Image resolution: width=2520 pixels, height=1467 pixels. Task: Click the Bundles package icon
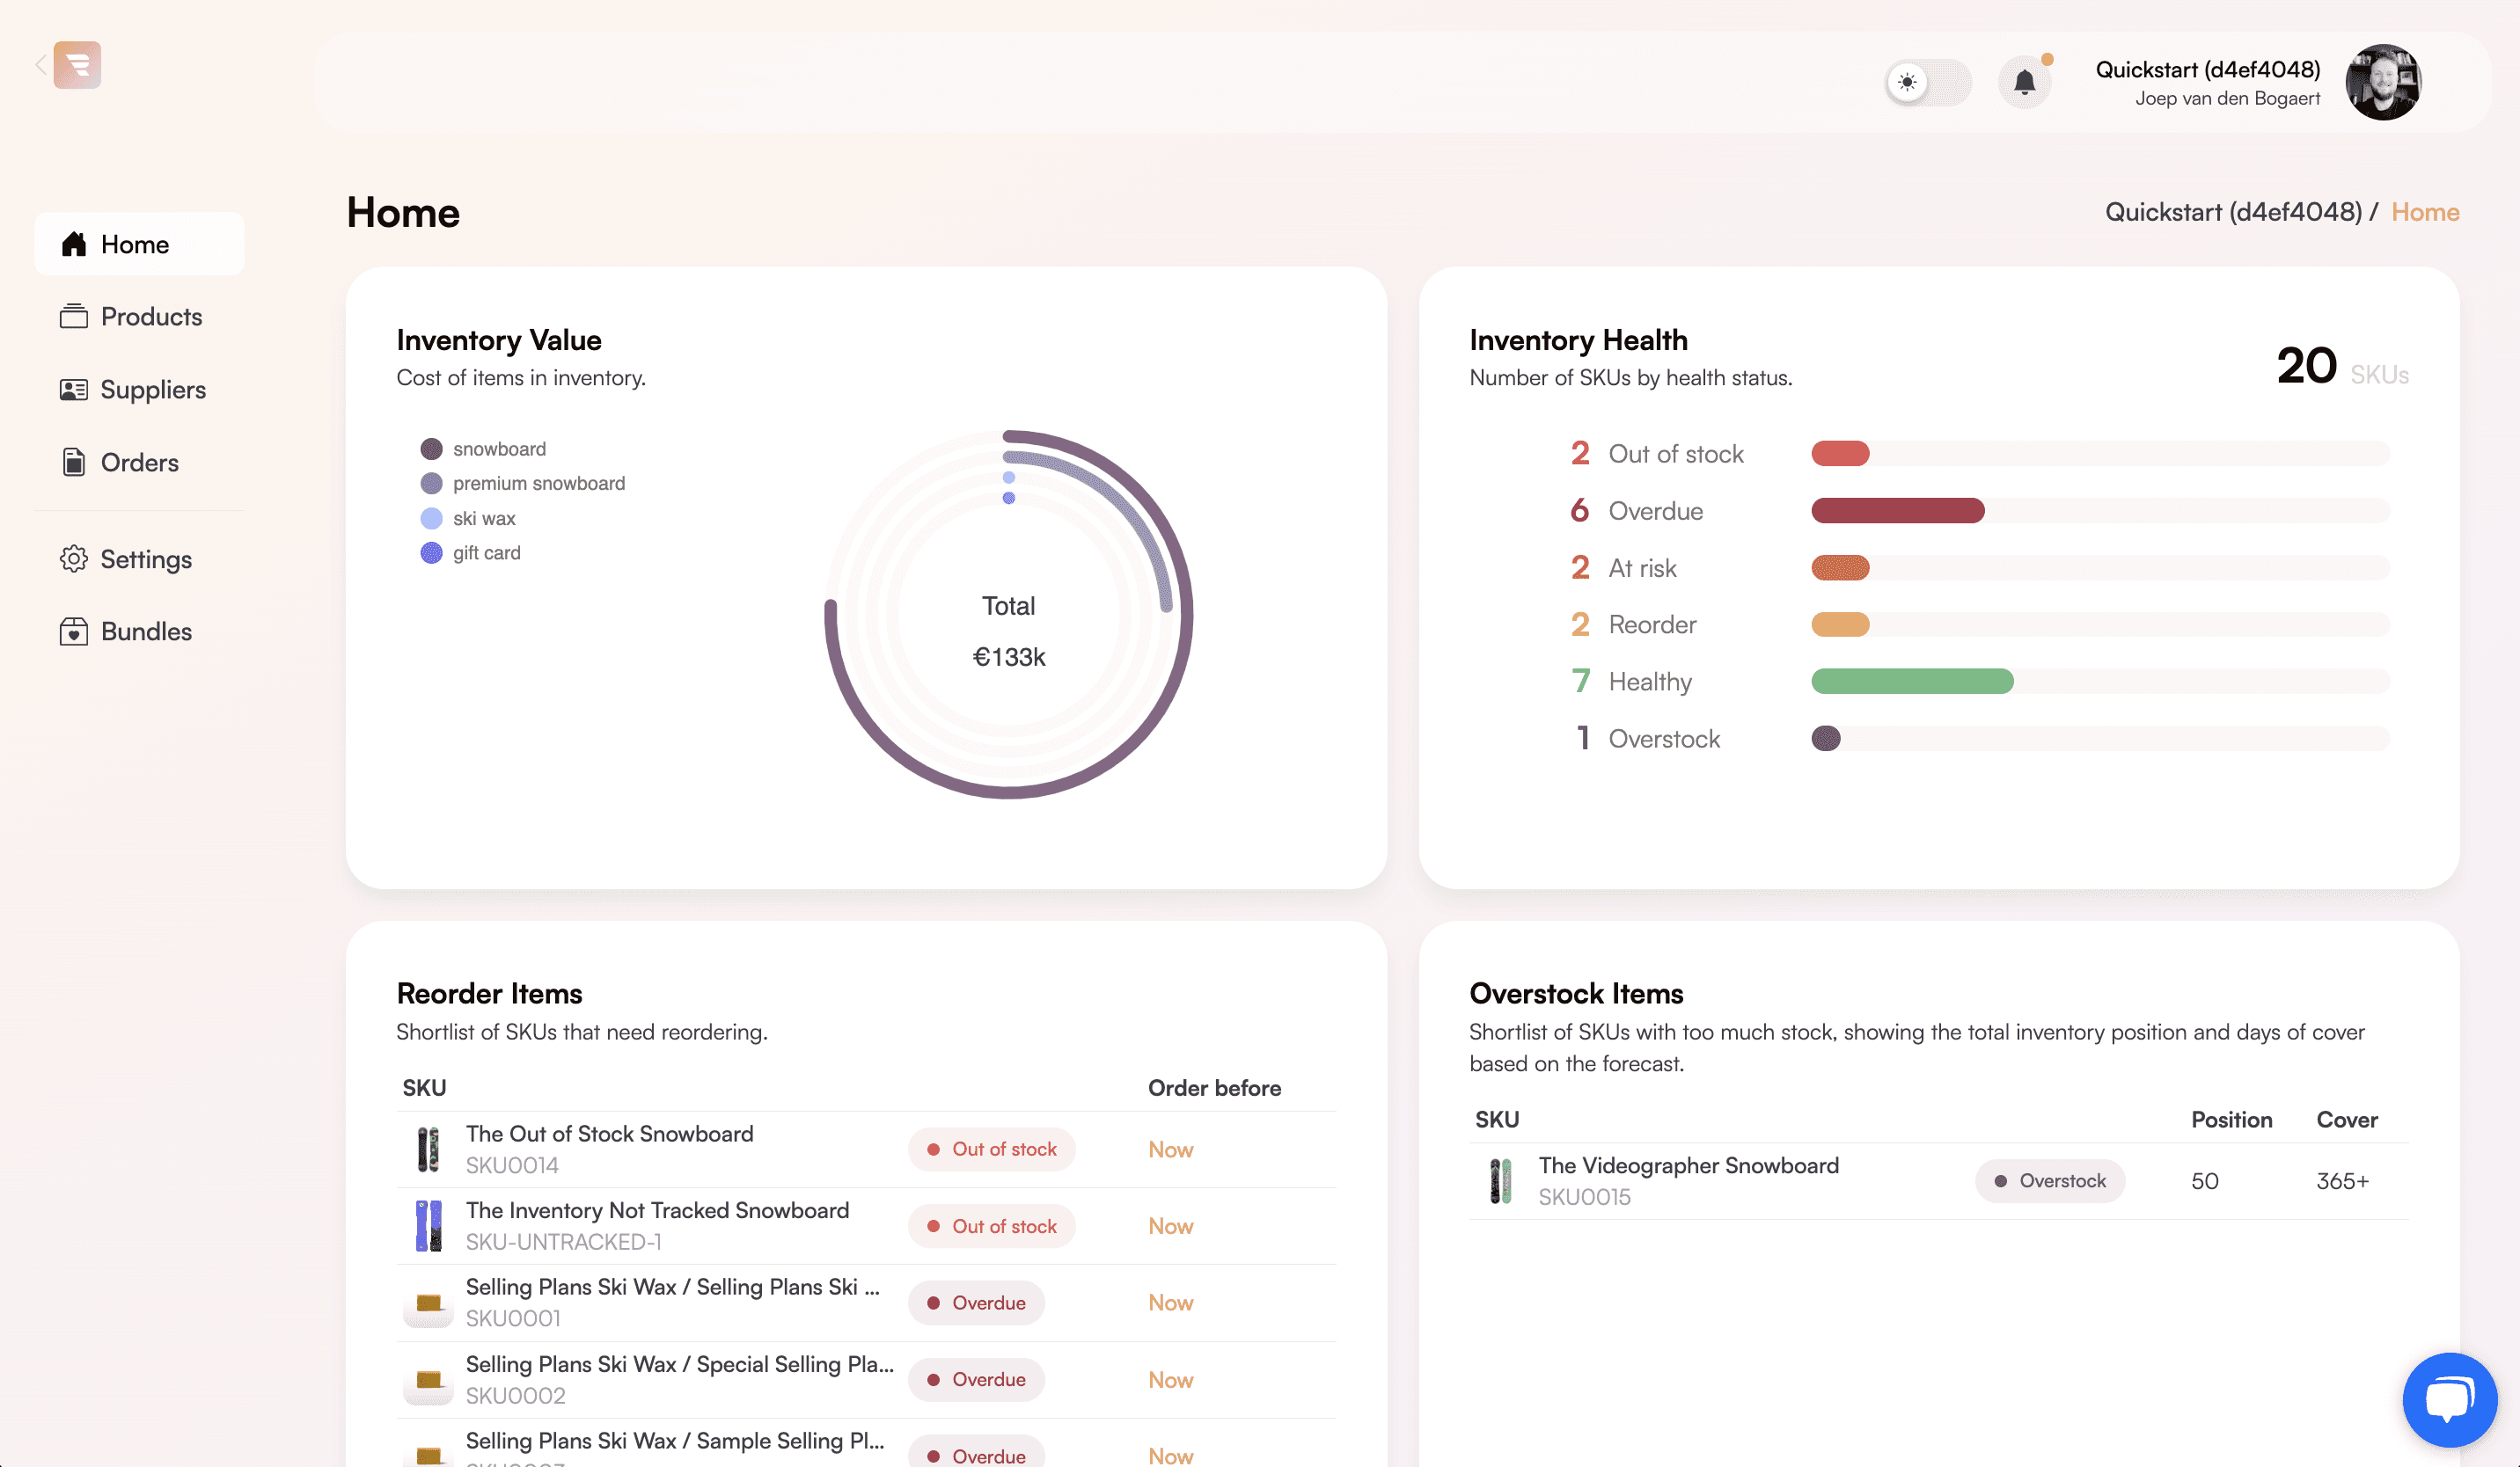tap(73, 631)
